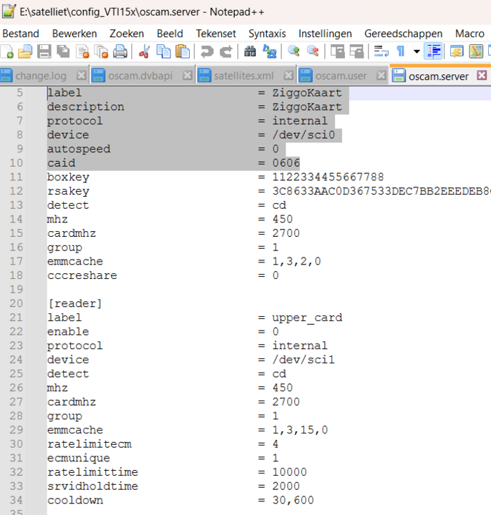The width and height of the screenshot is (491, 515).
Task: Click the line 20 [reader] text
Action: coord(74,303)
